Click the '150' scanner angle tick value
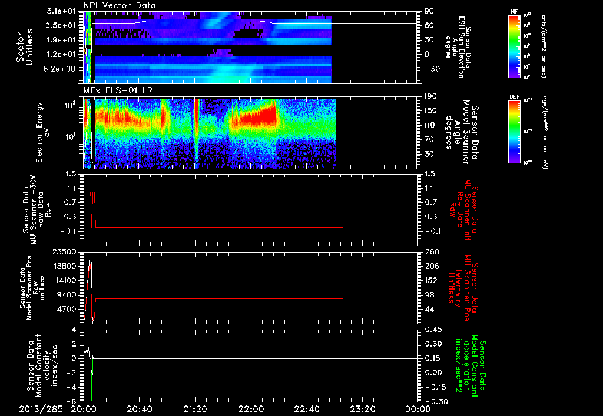The width and height of the screenshot is (603, 416). 432,110
